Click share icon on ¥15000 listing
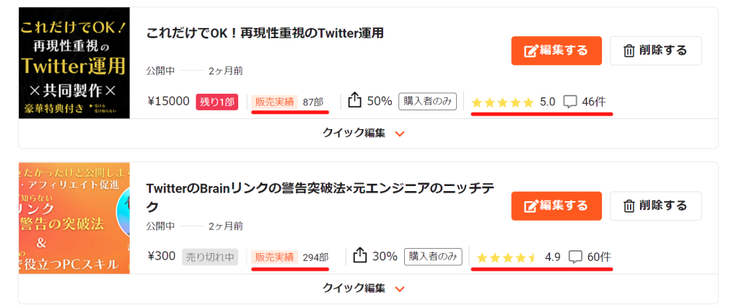This screenshot has height=305, width=739. (354, 100)
